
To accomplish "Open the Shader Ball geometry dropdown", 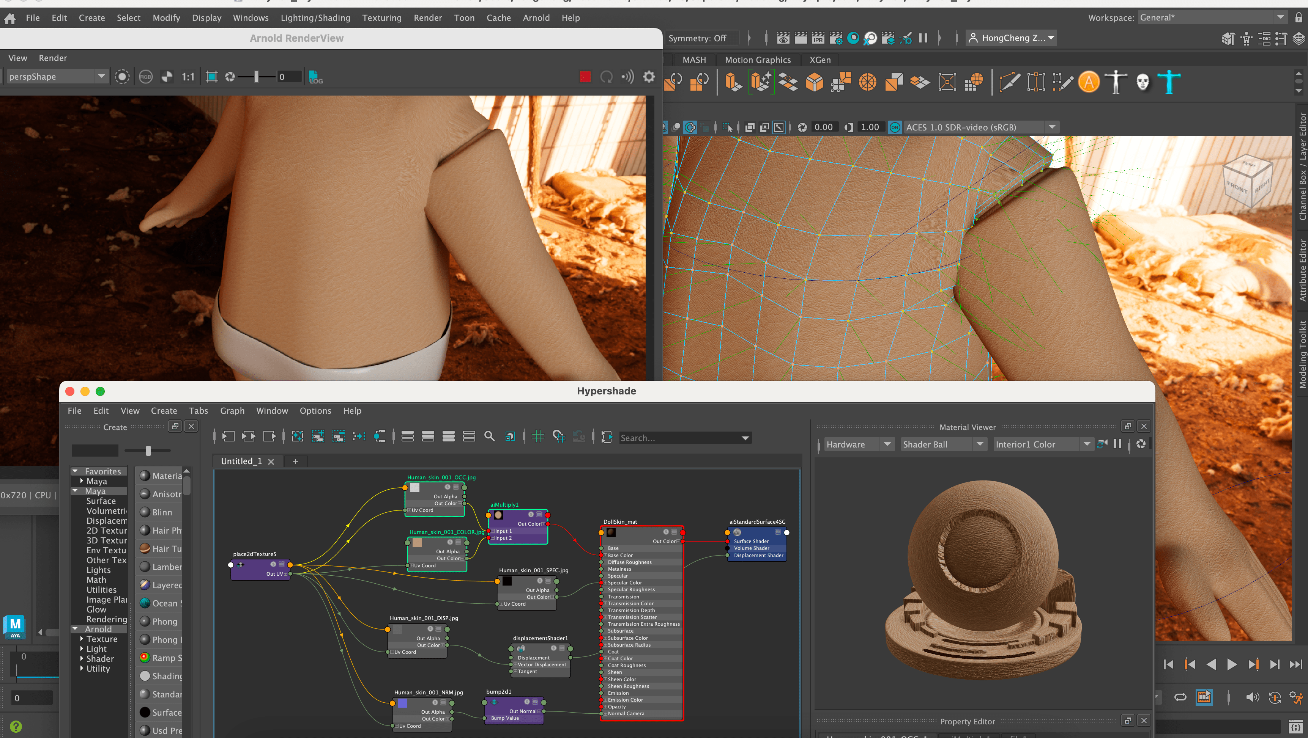I will click(980, 444).
